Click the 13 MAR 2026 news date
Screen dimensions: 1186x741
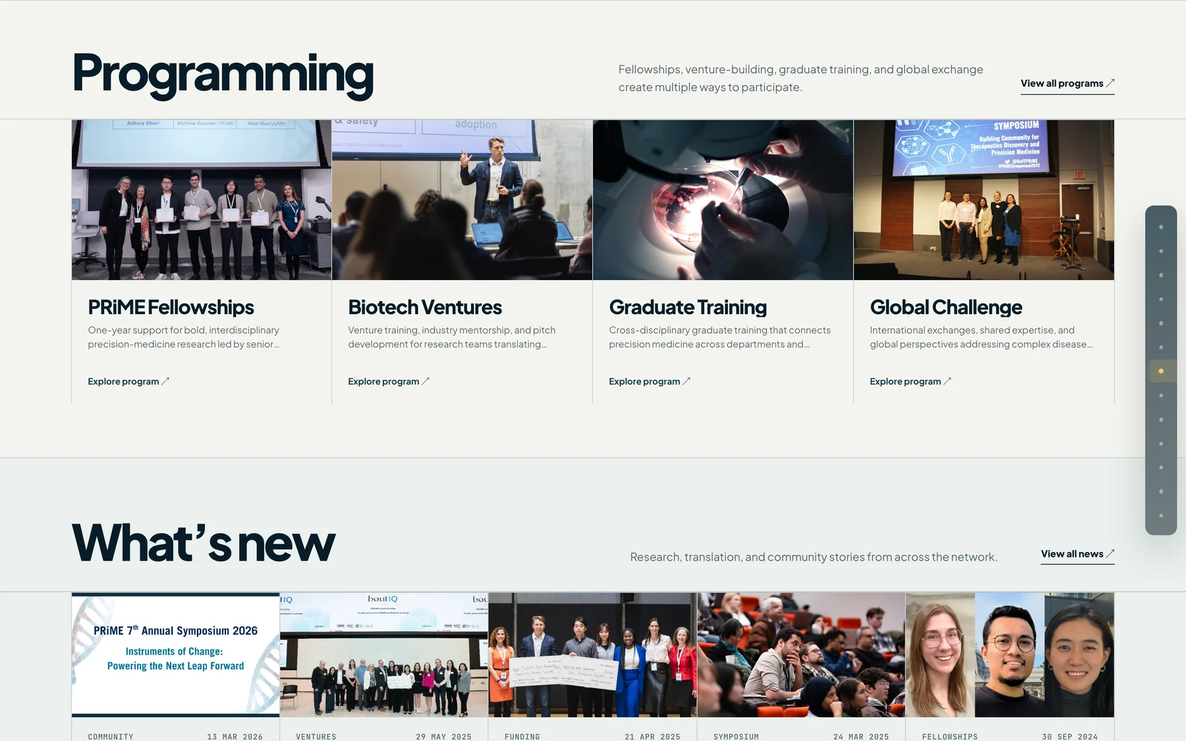click(x=235, y=736)
